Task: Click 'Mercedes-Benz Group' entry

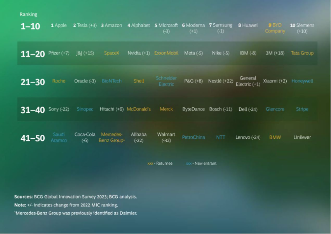Action: coord(111,138)
